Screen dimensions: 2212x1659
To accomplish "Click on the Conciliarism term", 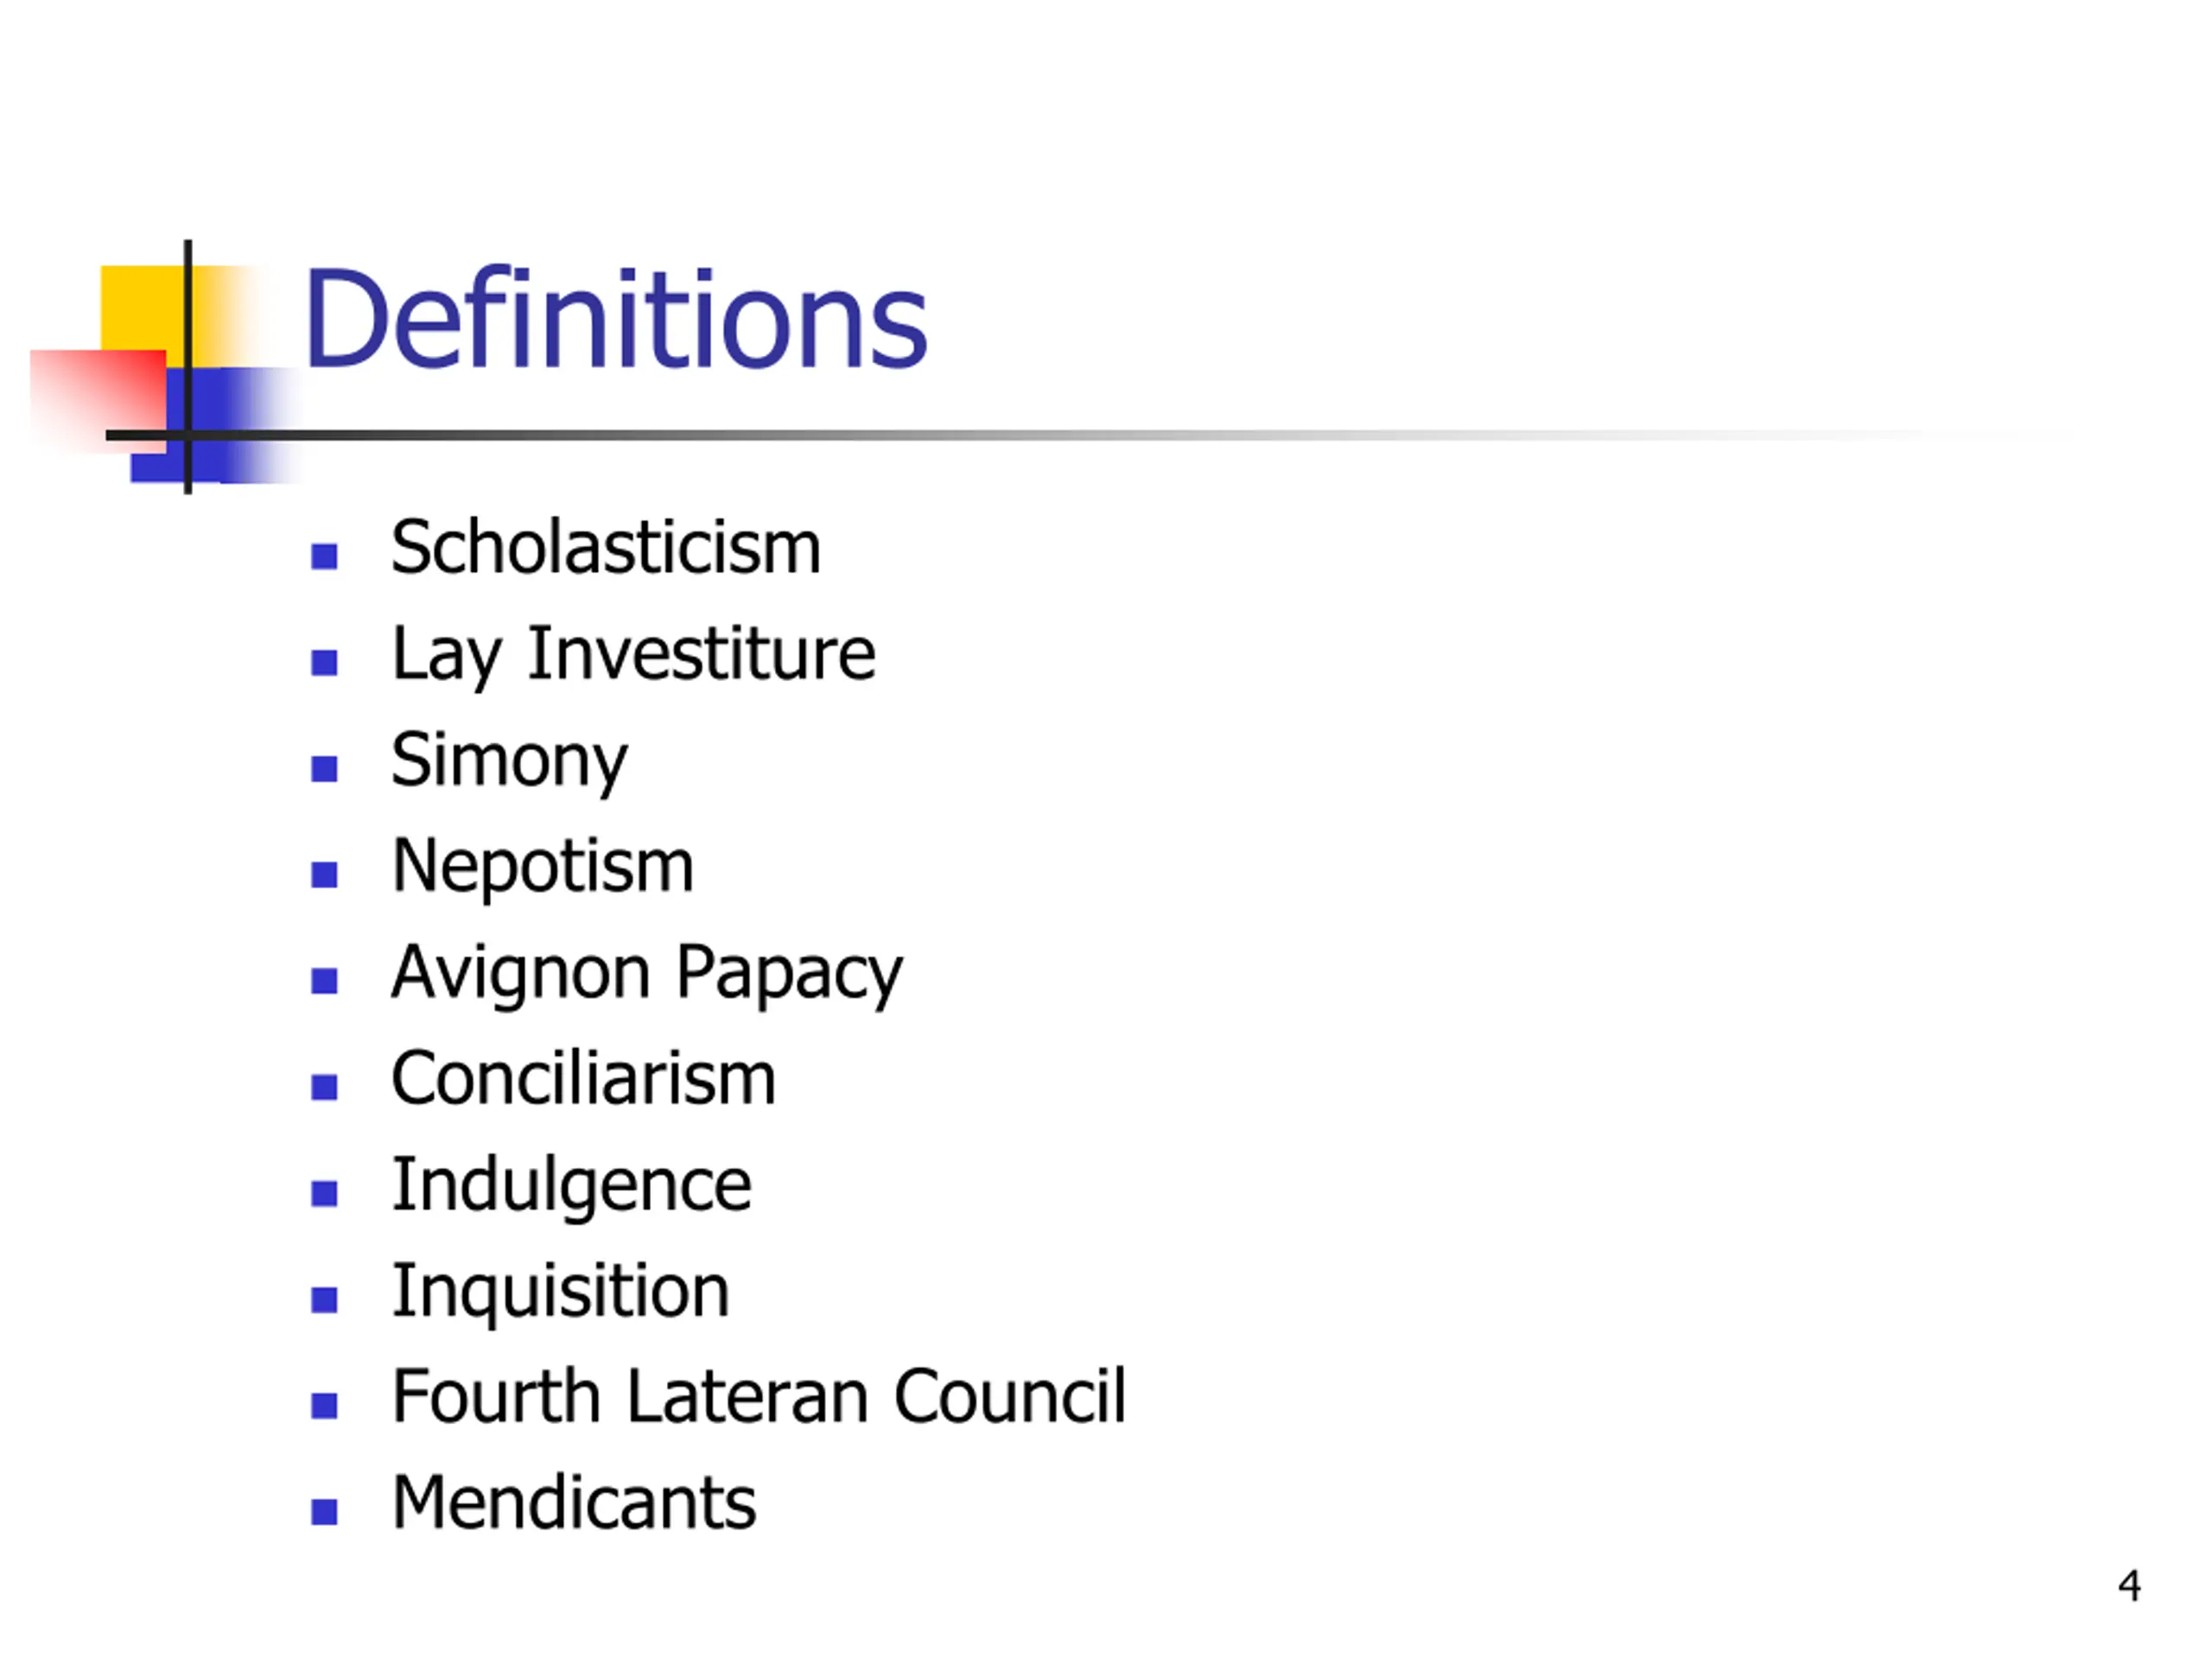I will click(x=583, y=1079).
